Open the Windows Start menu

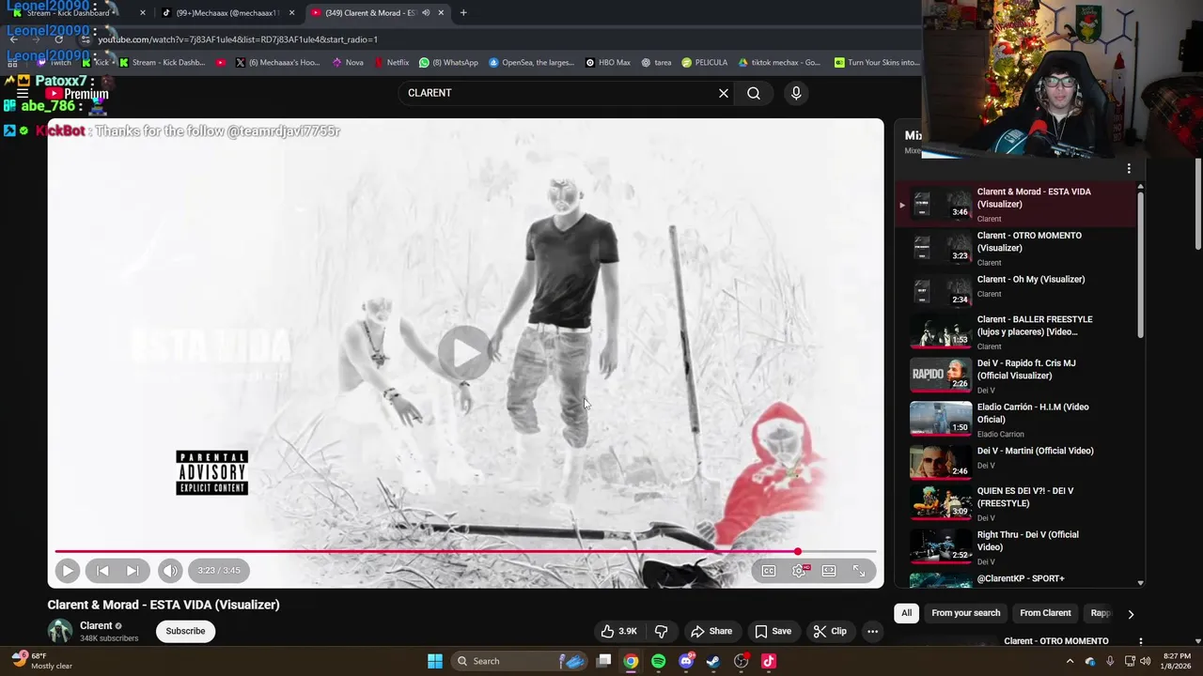tap(435, 661)
